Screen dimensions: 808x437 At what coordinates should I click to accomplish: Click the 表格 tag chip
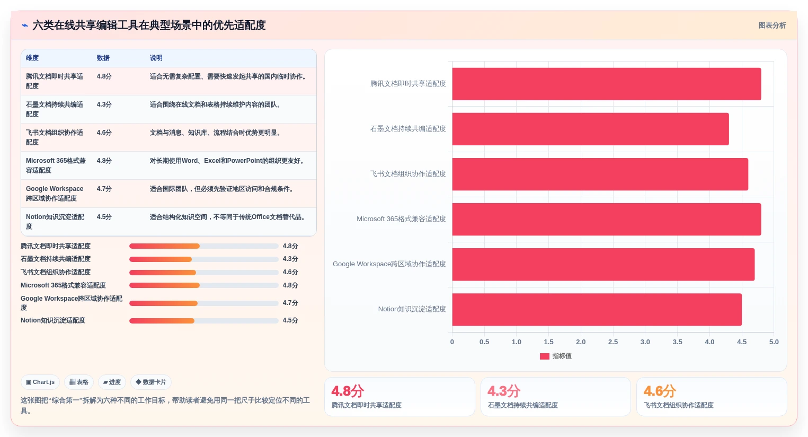(79, 382)
